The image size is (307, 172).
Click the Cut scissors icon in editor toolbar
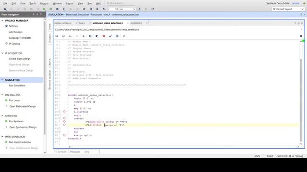click(x=83, y=36)
